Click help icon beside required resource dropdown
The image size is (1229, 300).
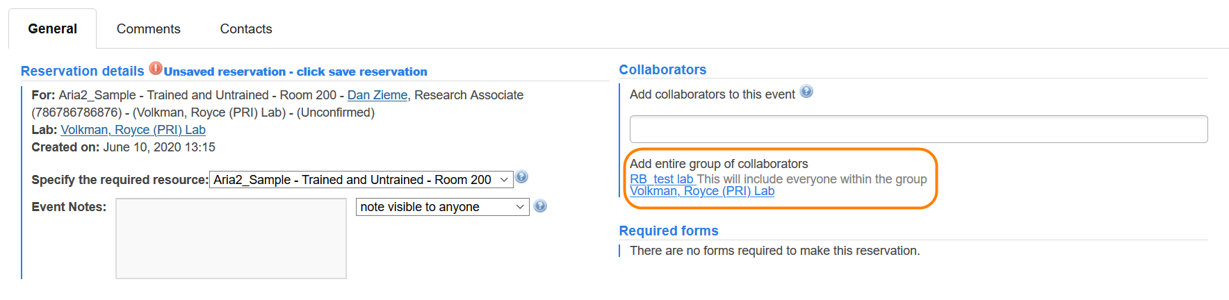pos(522,177)
